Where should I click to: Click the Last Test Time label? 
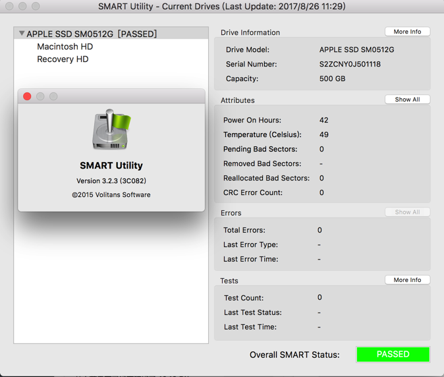250,327
